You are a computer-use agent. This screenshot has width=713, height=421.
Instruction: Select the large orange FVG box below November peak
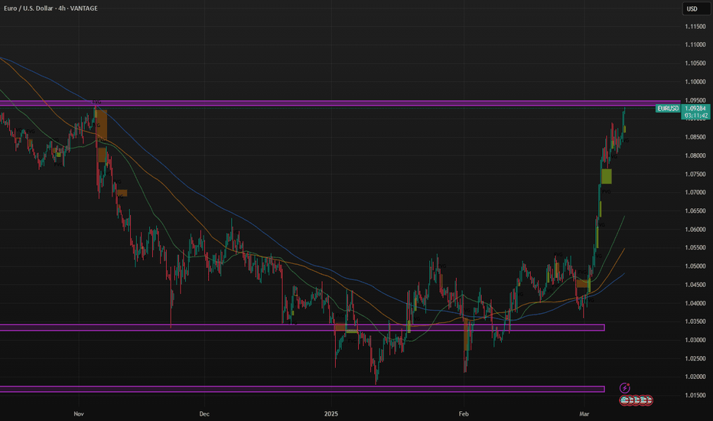(x=102, y=125)
